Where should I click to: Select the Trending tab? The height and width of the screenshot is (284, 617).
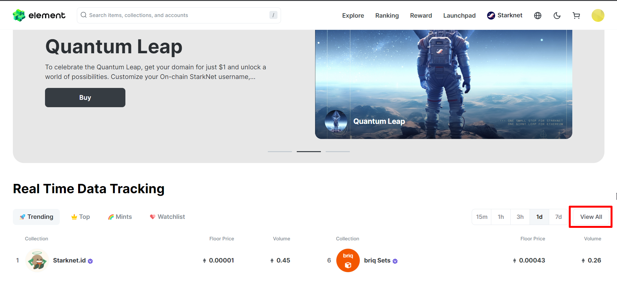(36, 217)
